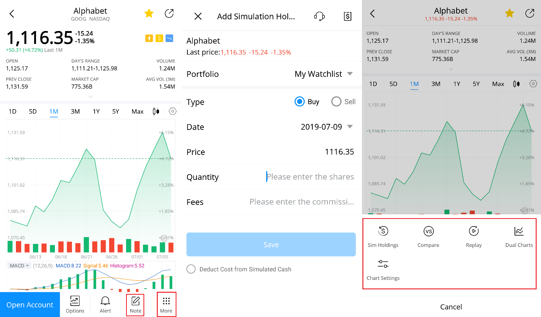Open the Alert bell icon
The height and width of the screenshot is (317, 541).
tap(105, 302)
